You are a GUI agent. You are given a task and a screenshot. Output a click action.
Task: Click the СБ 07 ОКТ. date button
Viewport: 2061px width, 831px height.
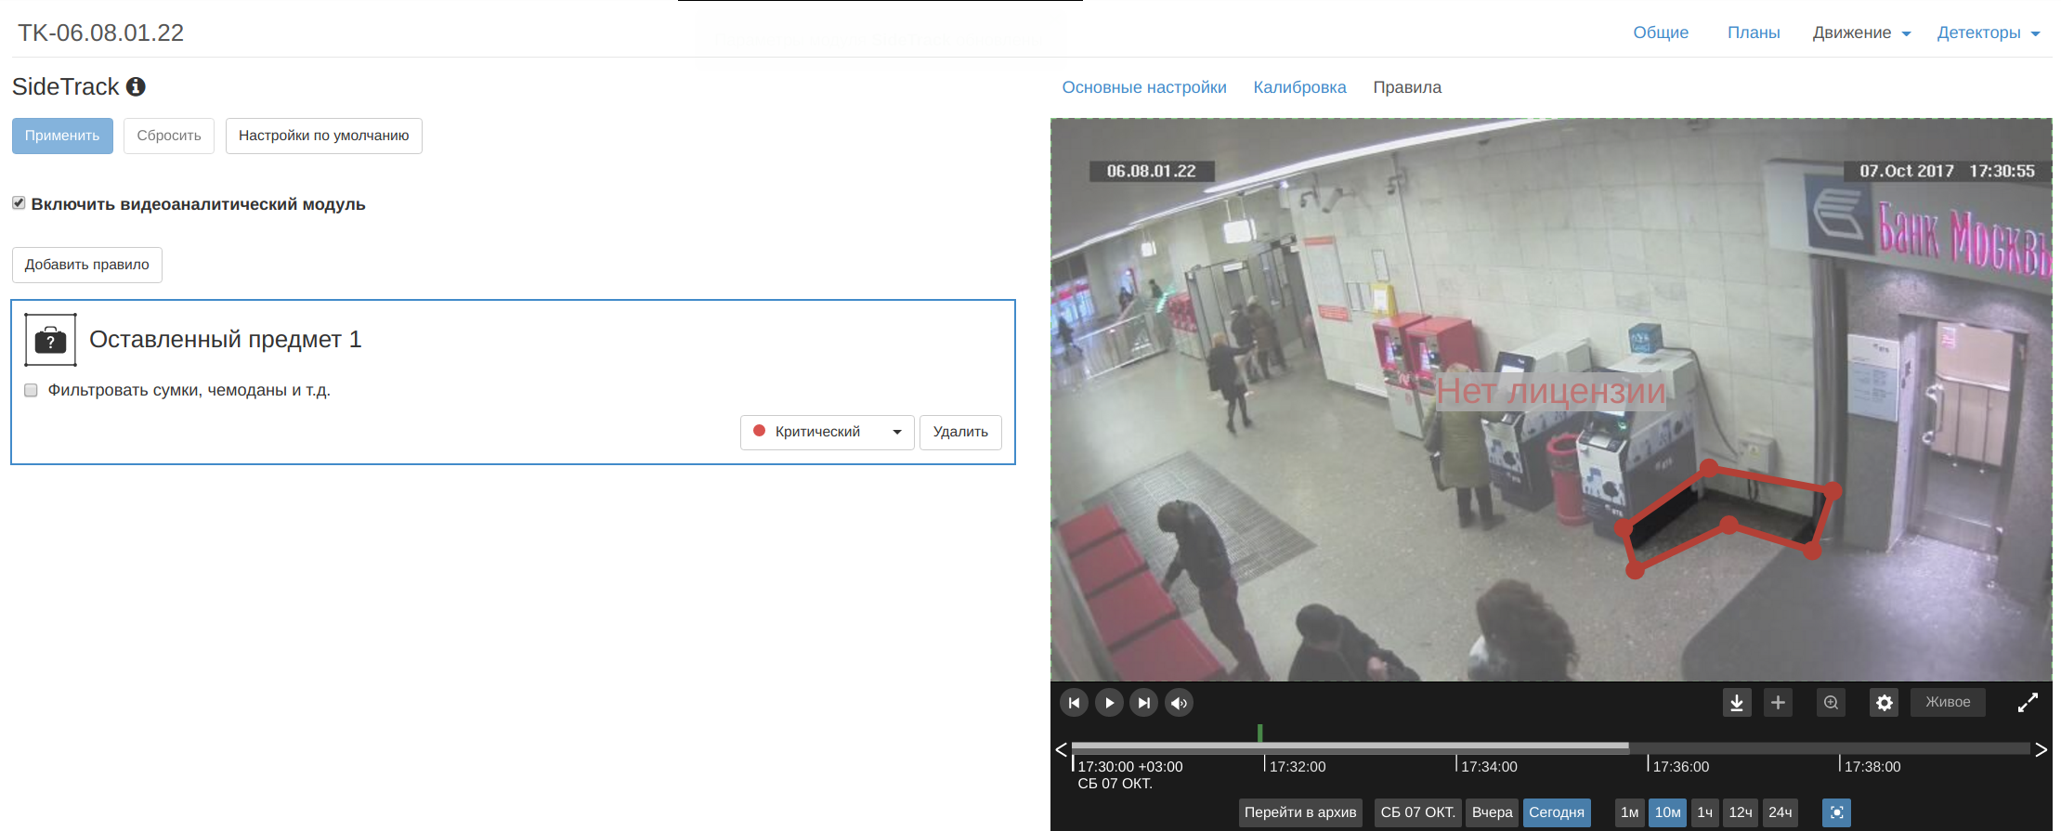pos(1417,812)
